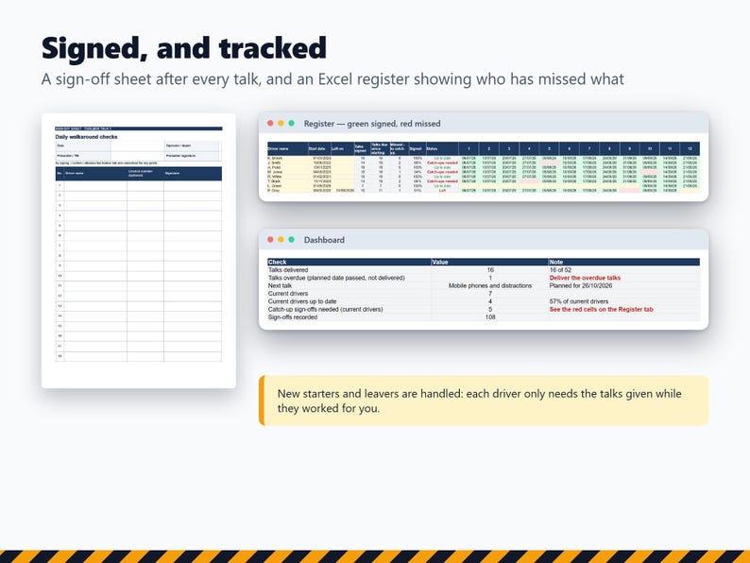Image resolution: width=750 pixels, height=563 pixels.
Task: Click the red 'Deliver the overdue talks' note
Action: tap(585, 278)
